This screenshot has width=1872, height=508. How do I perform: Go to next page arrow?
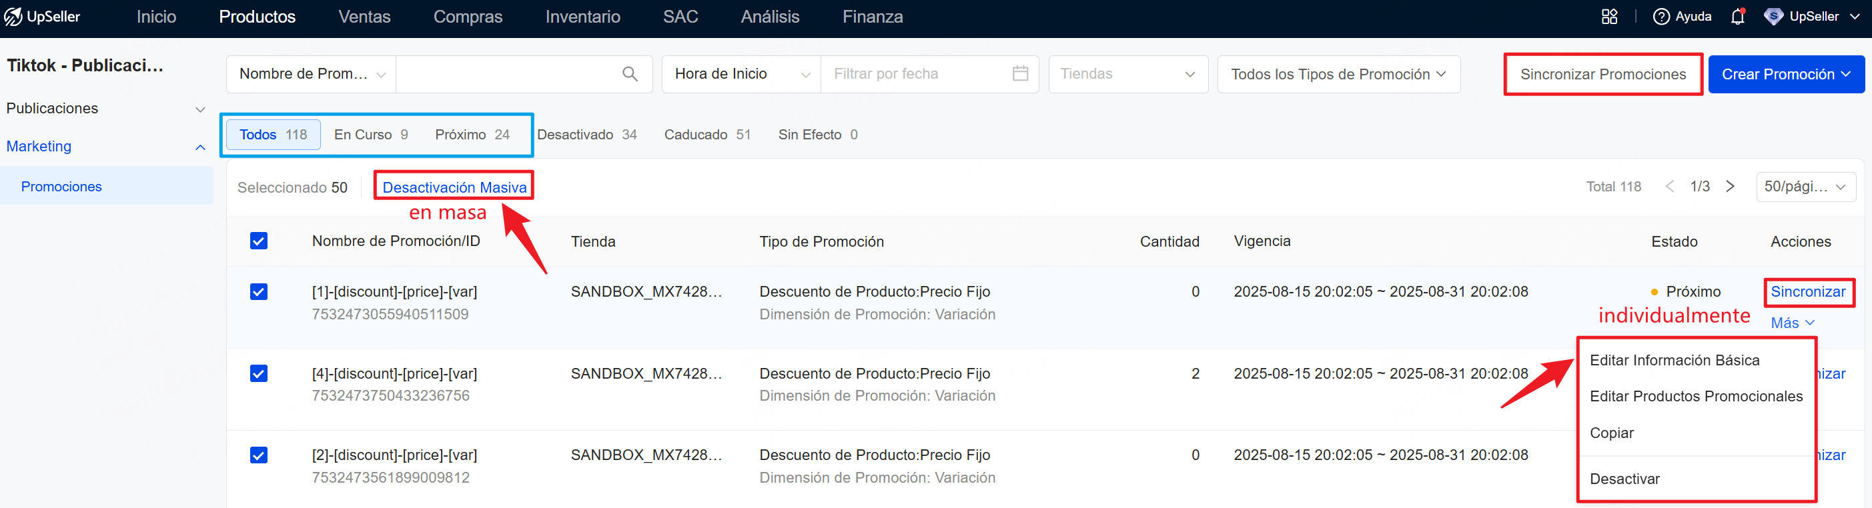tap(1731, 187)
